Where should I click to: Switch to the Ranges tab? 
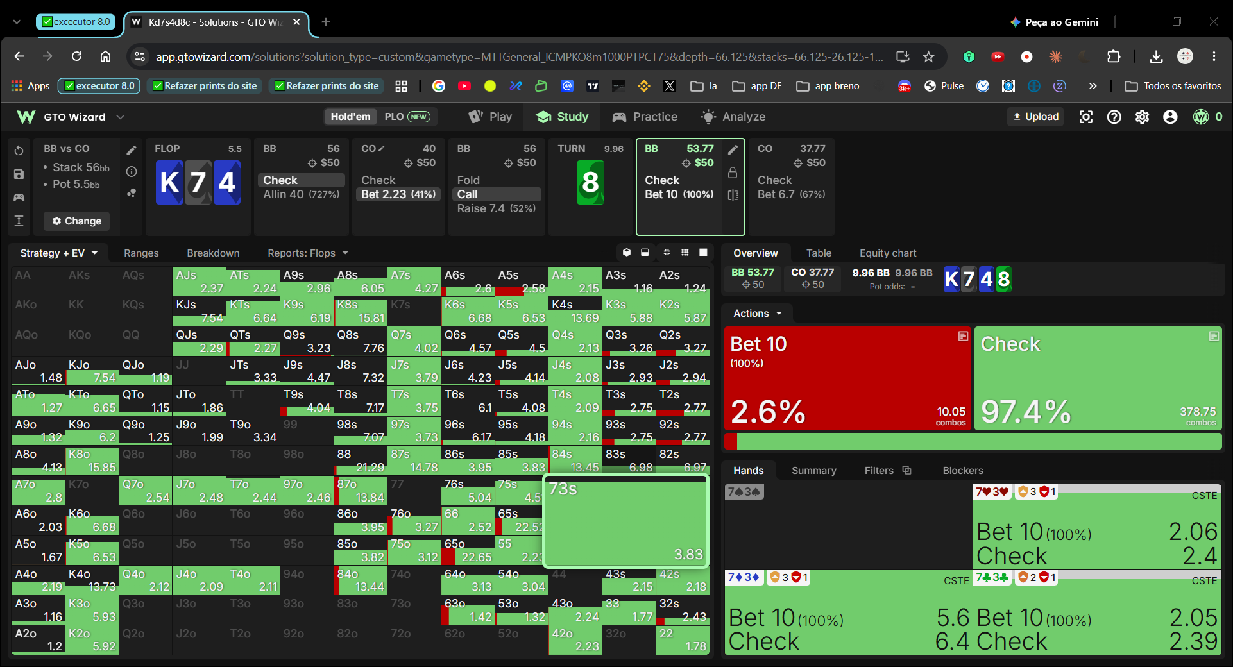[141, 253]
